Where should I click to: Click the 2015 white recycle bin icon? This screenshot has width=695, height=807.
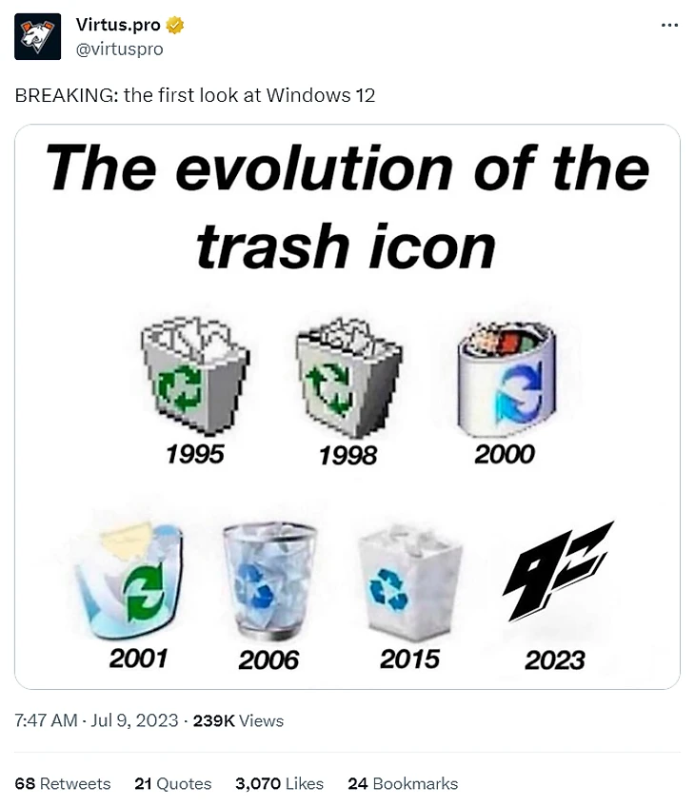pos(409,582)
